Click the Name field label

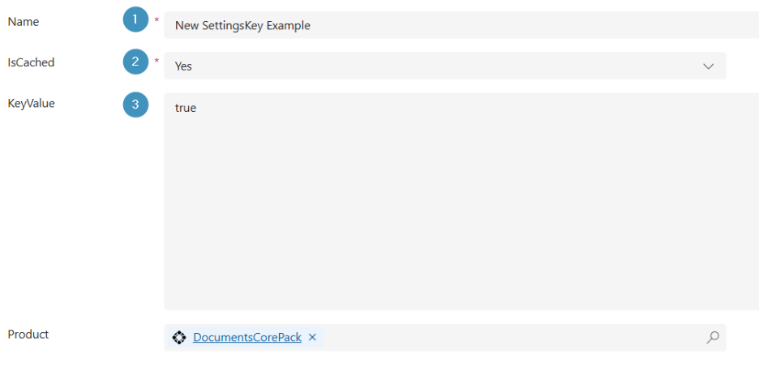tap(24, 22)
